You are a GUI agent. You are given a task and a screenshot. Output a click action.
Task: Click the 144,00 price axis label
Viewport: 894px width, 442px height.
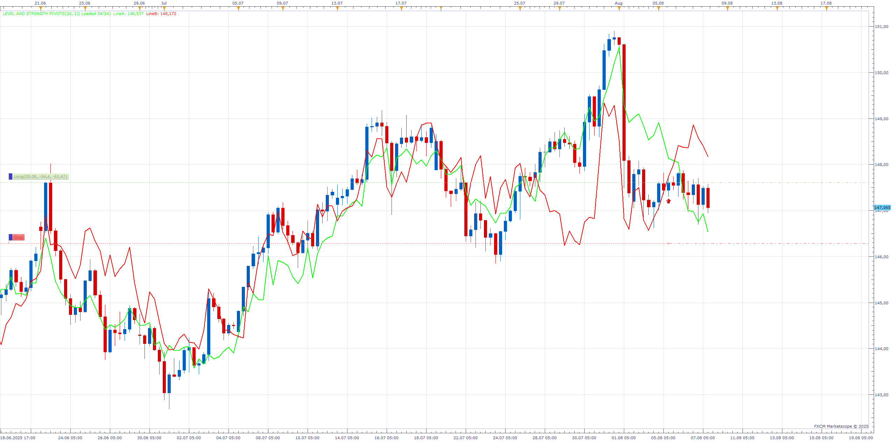coord(881,349)
